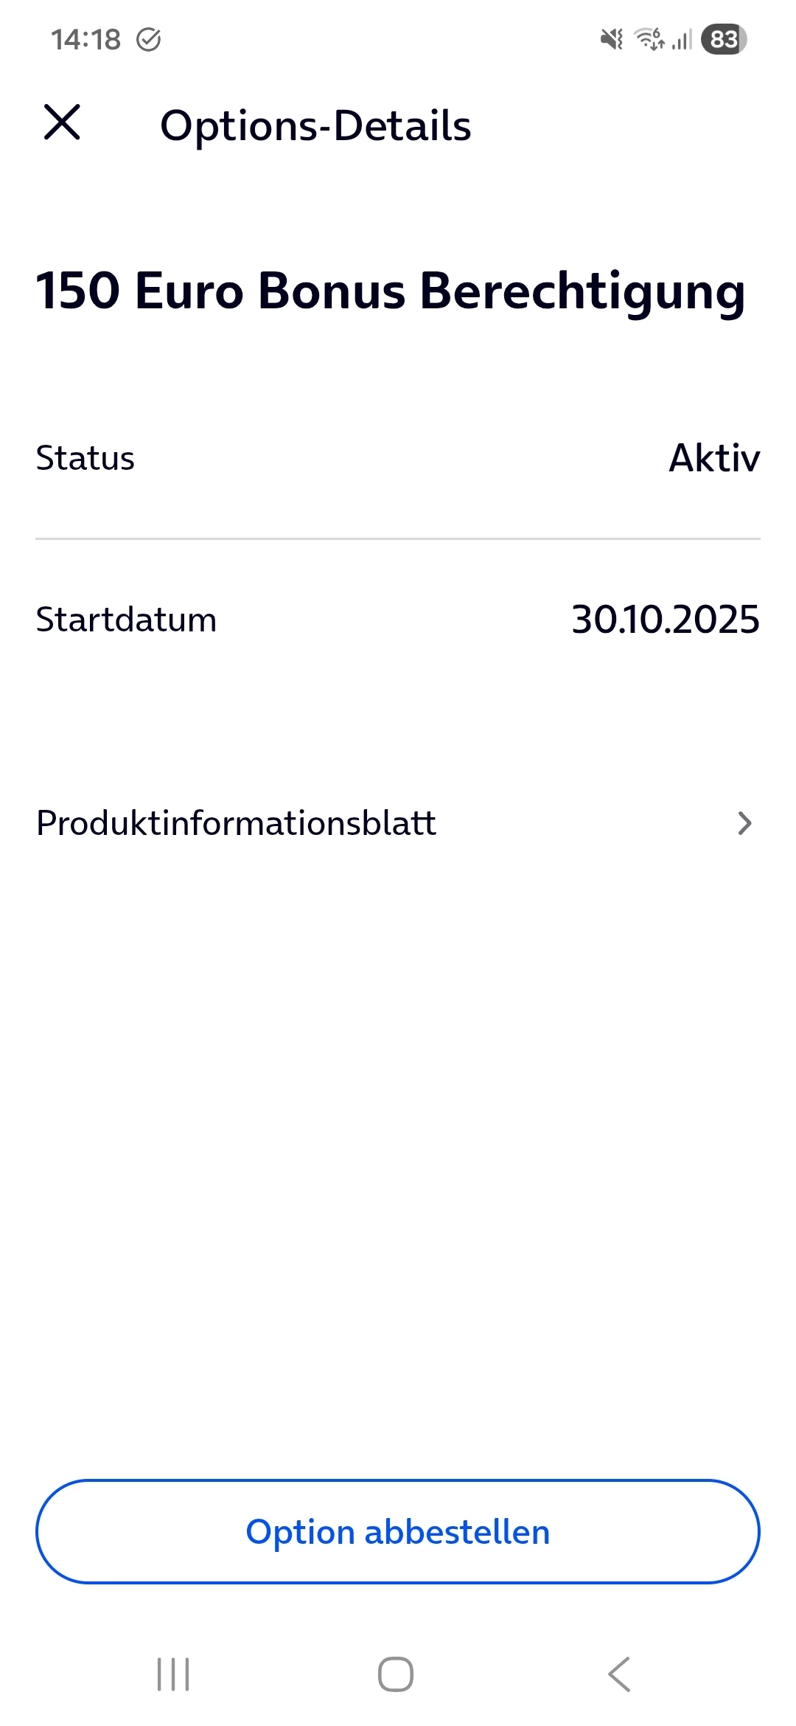Open Android recent apps view
Image resolution: width=796 pixels, height=1726 pixels.
coord(173,1674)
